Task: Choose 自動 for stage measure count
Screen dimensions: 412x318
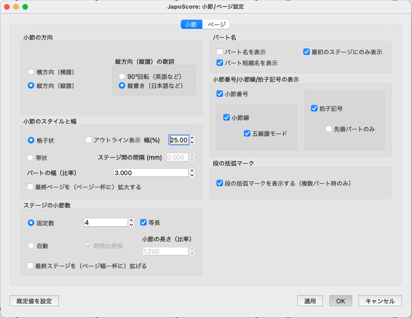Action: click(31, 245)
